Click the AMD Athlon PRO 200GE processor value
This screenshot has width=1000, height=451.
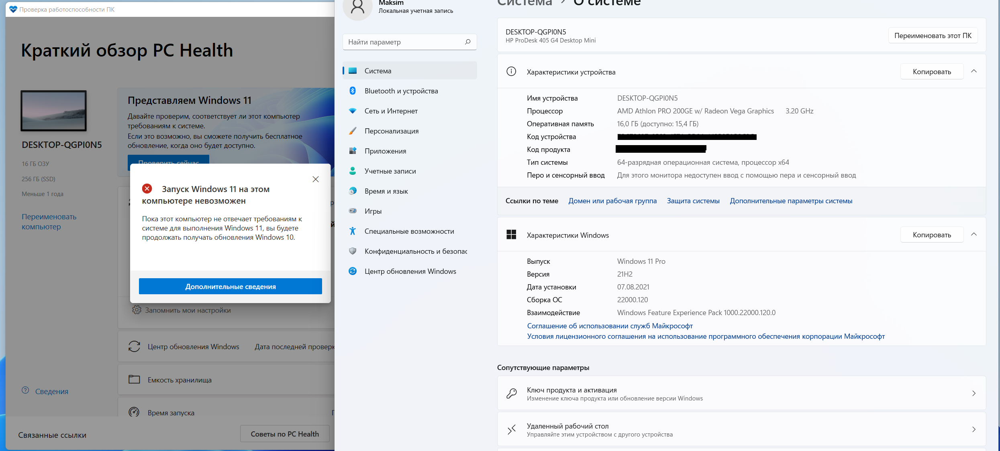(x=695, y=111)
